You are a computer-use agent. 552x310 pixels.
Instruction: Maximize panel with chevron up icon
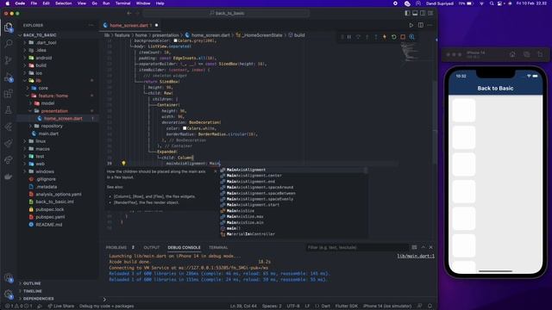423,247
